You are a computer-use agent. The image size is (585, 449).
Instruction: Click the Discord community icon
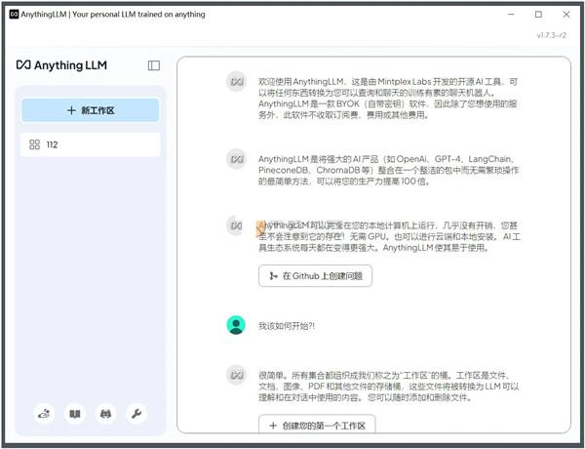pyautogui.click(x=105, y=414)
